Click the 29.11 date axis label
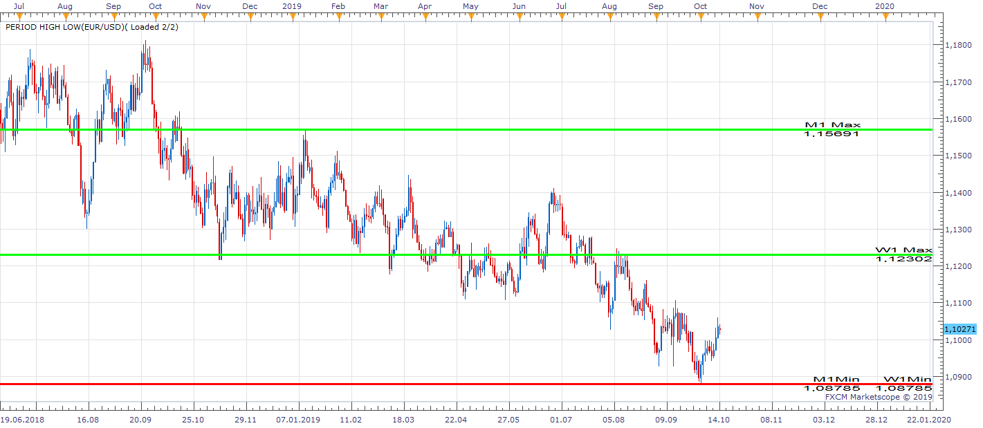 tap(246, 420)
